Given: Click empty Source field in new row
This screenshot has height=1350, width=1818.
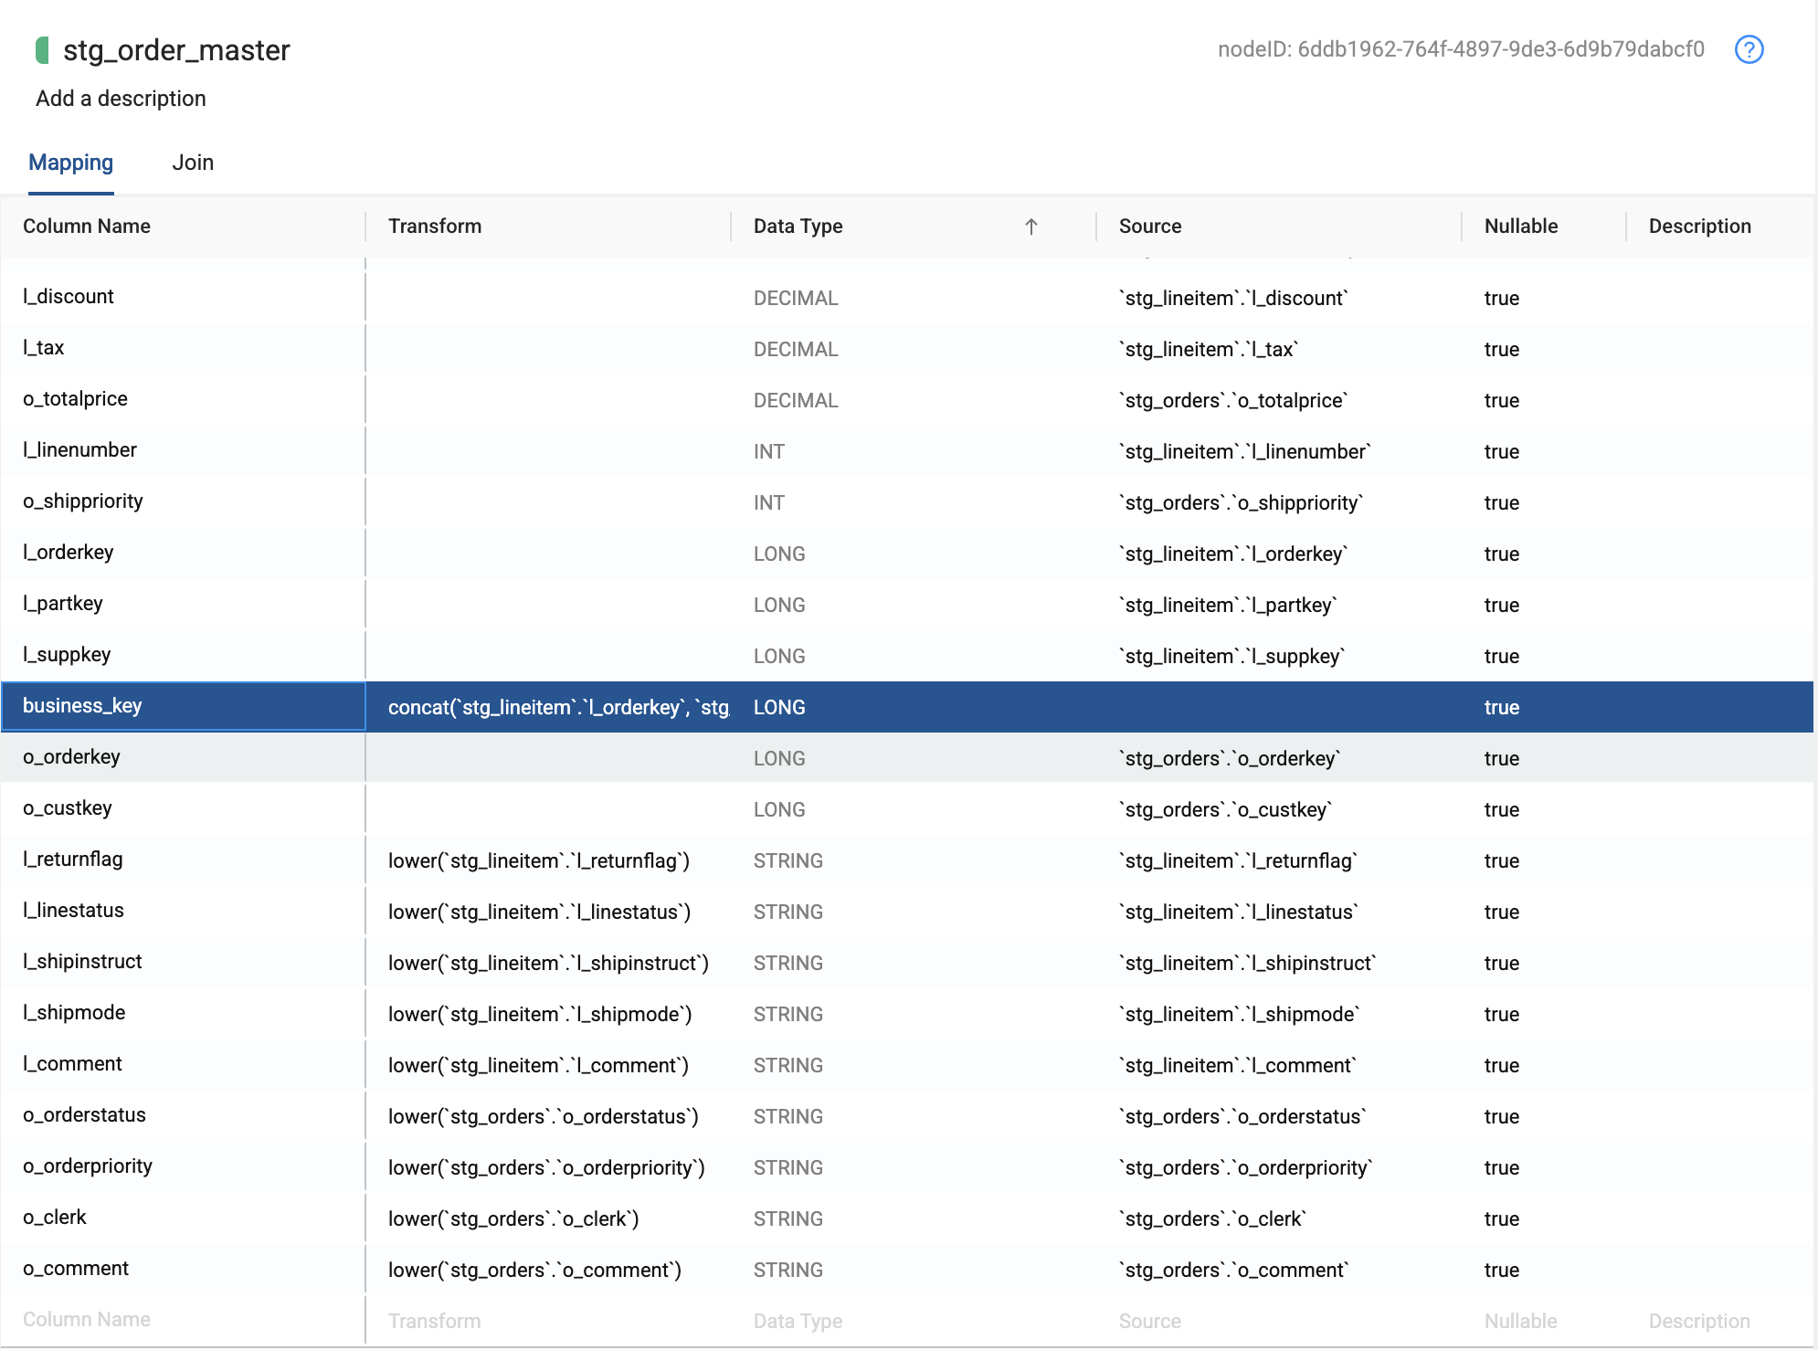Looking at the screenshot, I should [x=1279, y=1321].
